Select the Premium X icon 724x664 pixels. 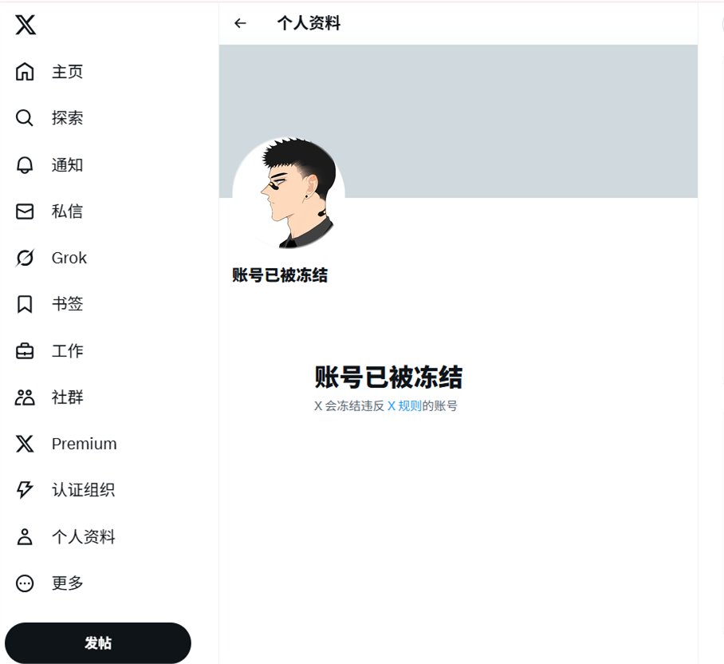coord(25,444)
